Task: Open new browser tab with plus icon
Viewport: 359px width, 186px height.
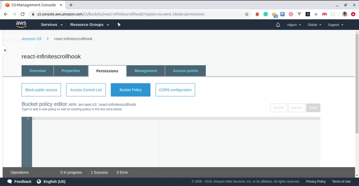Action: (x=71, y=5)
